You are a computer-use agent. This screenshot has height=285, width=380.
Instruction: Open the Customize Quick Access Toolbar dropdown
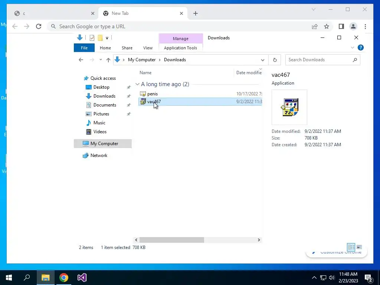[107, 38]
